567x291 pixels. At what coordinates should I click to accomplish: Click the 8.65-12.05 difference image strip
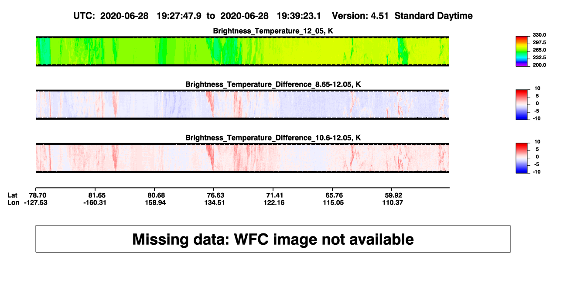[x=243, y=105]
